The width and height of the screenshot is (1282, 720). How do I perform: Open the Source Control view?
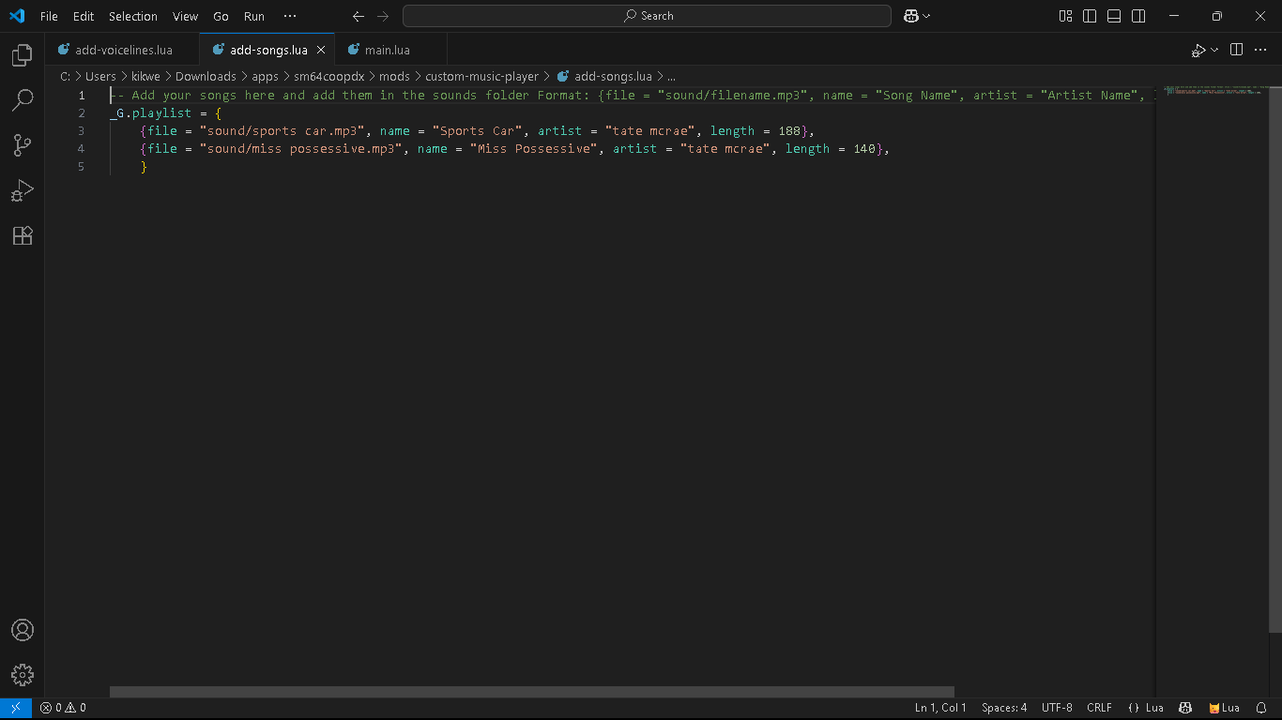(x=23, y=144)
